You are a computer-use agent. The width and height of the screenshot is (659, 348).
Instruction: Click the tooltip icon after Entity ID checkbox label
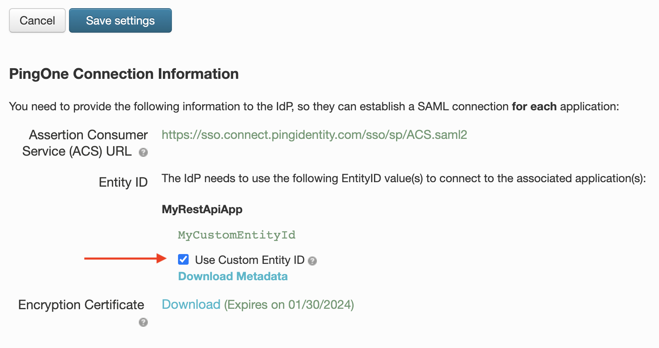312,261
